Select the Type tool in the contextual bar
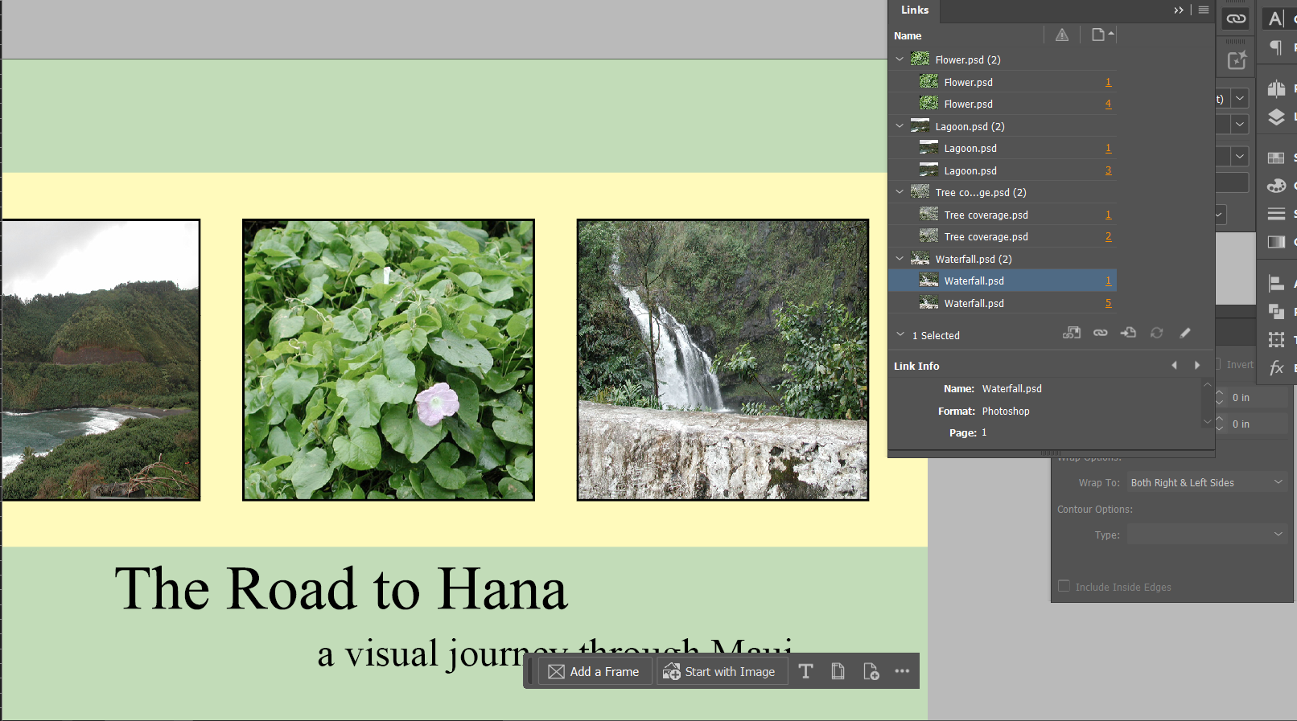Viewport: 1297px width, 721px height. pos(805,671)
